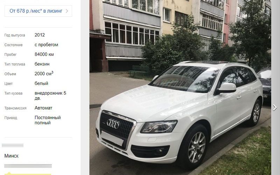Click the drive type Постоянный полный

click(x=48, y=120)
